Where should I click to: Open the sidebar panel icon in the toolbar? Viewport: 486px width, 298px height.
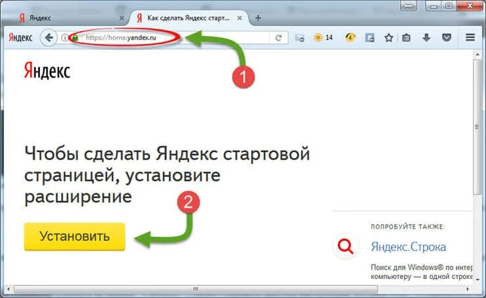tap(370, 38)
